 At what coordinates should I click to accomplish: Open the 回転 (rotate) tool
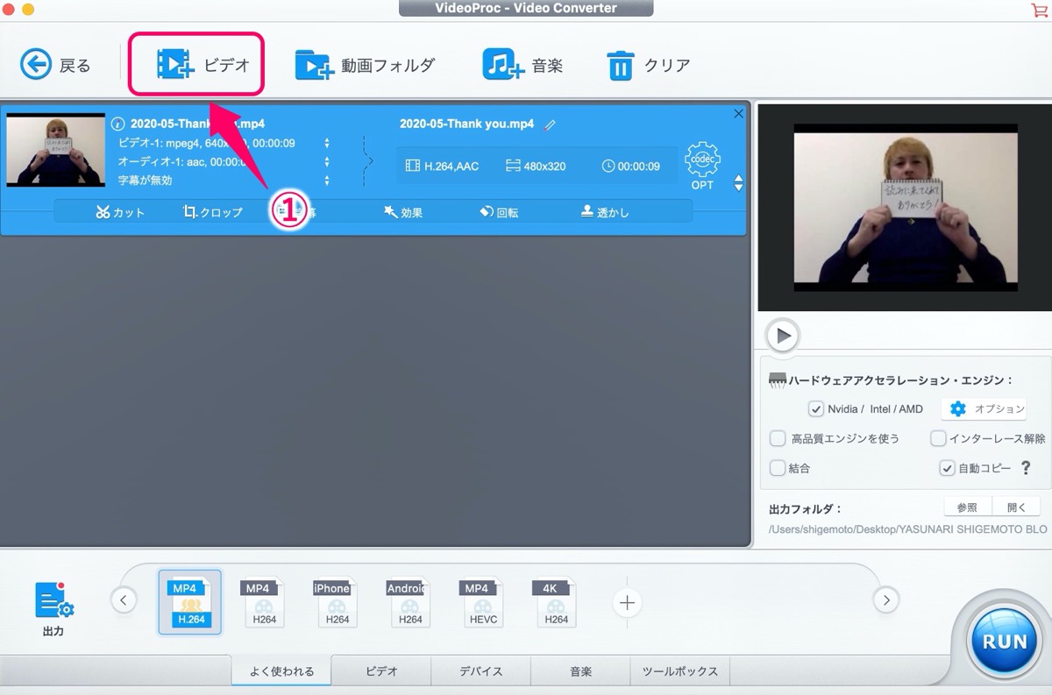point(499,212)
